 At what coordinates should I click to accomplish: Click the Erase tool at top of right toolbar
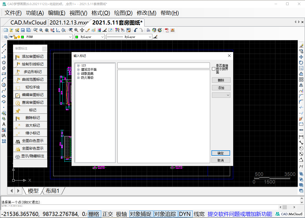point(301,46)
